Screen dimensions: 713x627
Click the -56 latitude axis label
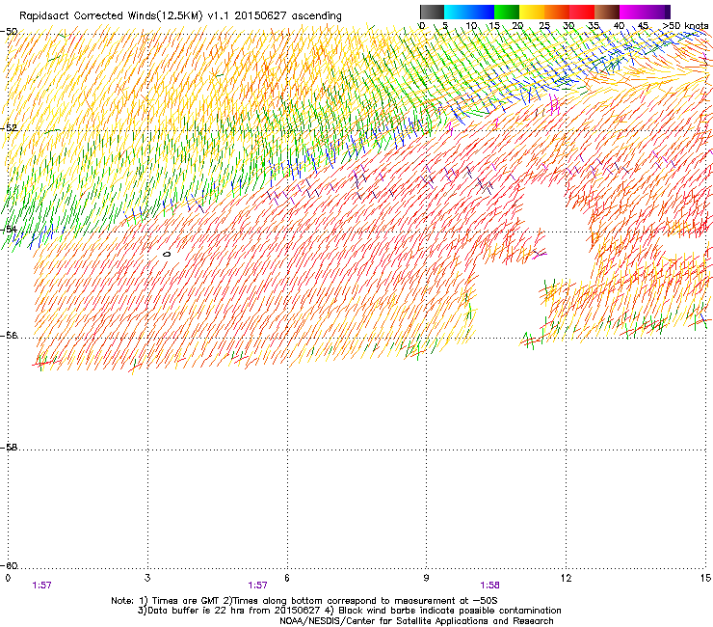(x=9, y=335)
